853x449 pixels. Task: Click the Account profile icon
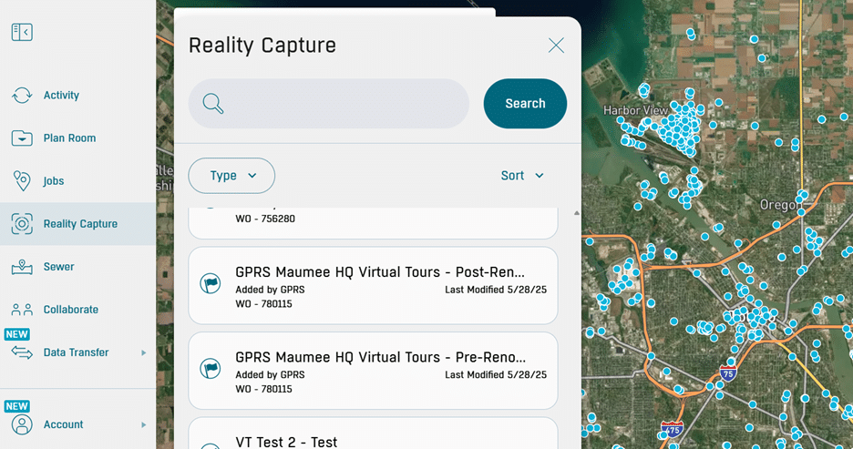point(22,424)
